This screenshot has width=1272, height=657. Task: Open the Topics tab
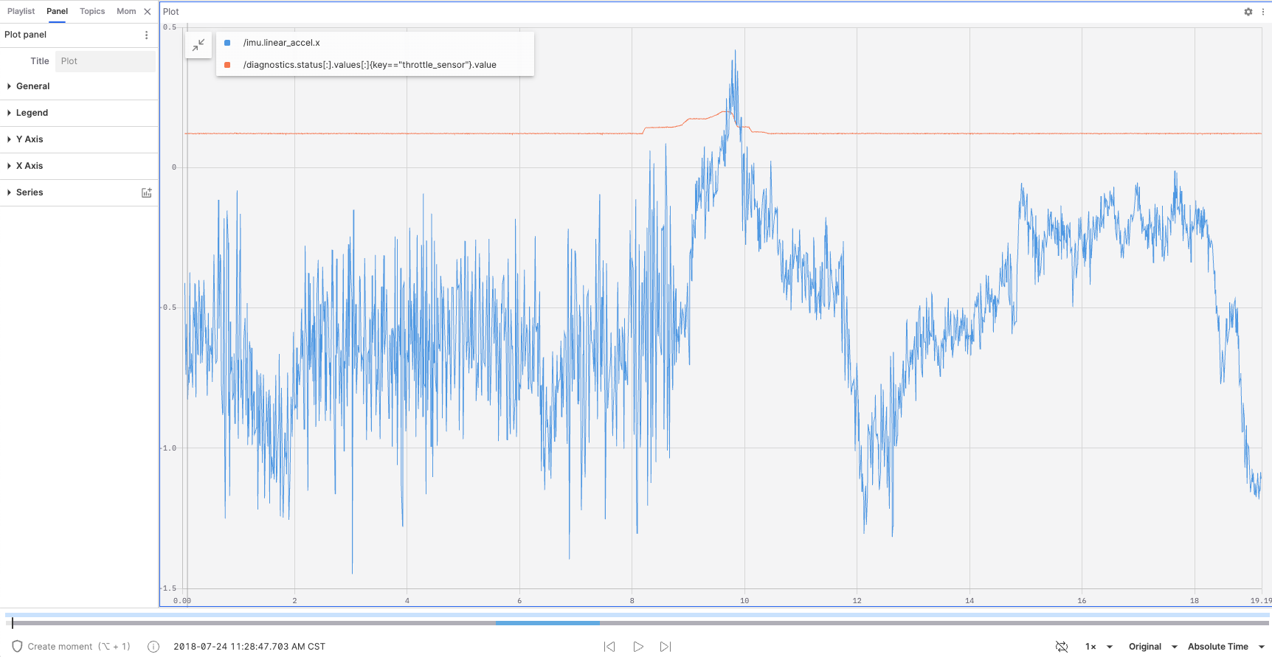tap(92, 11)
